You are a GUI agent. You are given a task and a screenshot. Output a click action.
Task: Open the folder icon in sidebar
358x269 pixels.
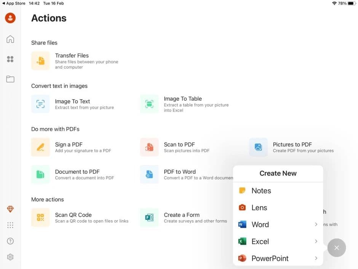tap(10, 79)
